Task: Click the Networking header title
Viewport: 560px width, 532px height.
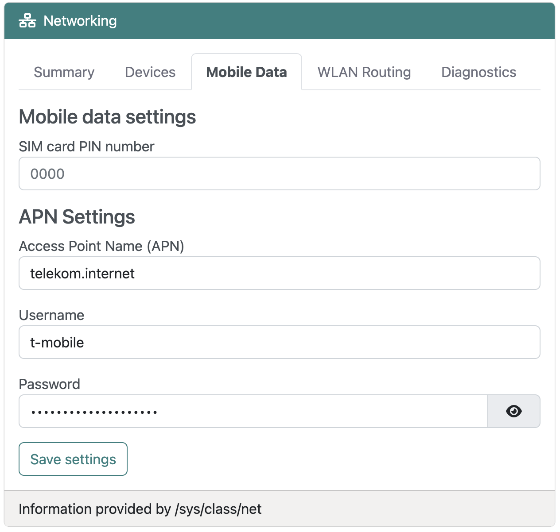Action: (80, 21)
